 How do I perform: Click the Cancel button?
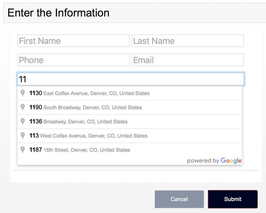[179, 199]
